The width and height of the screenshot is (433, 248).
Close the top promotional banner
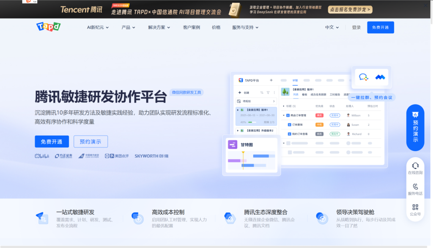(x=425, y=5)
